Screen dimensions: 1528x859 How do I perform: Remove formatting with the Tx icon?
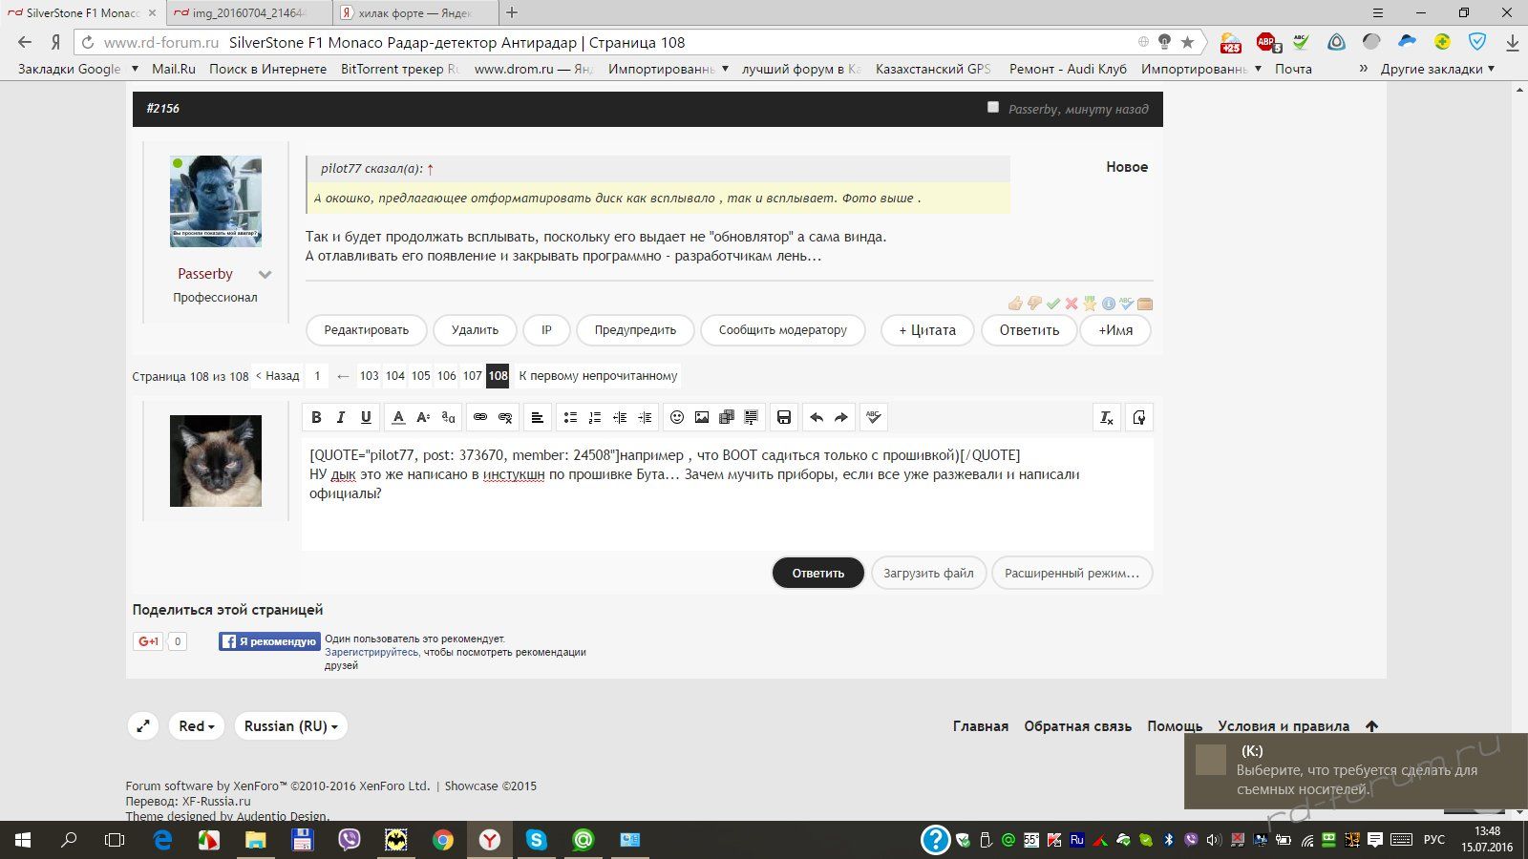(1106, 417)
